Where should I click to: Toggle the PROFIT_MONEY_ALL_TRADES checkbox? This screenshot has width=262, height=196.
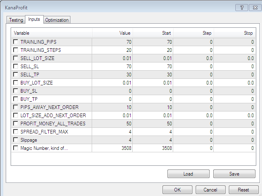click(16, 123)
